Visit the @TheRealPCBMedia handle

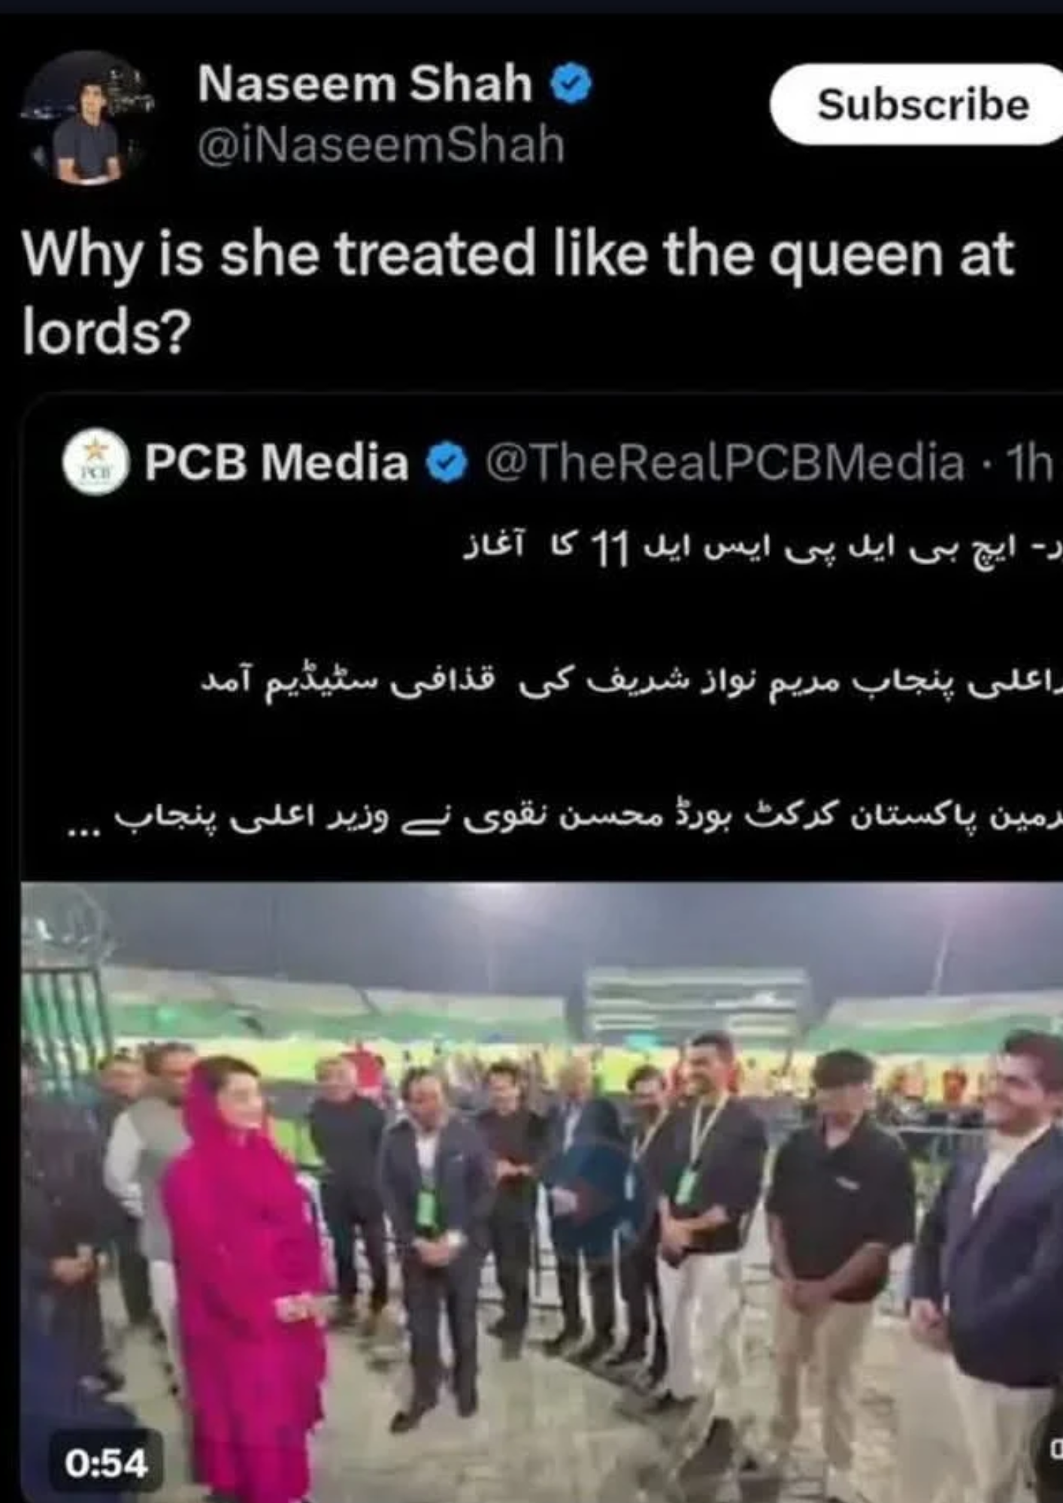725,462
